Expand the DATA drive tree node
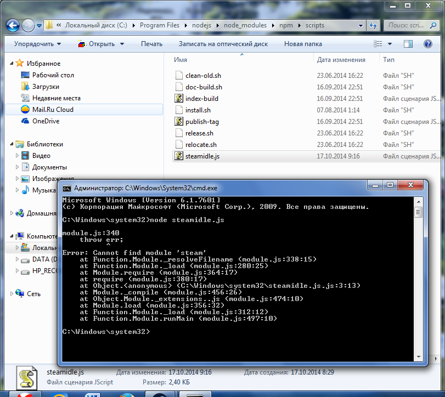The height and width of the screenshot is (397, 445). pyautogui.click(x=17, y=259)
